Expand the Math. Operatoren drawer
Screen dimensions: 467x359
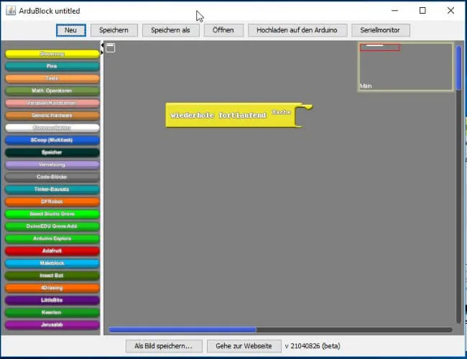click(x=52, y=91)
